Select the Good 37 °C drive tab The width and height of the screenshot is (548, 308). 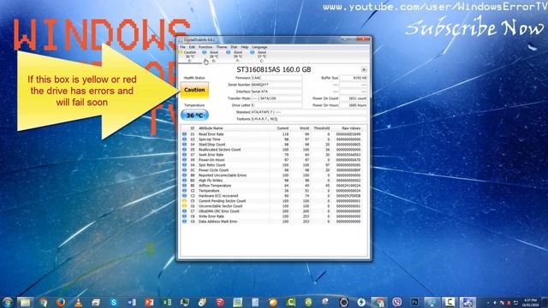[x=261, y=56]
